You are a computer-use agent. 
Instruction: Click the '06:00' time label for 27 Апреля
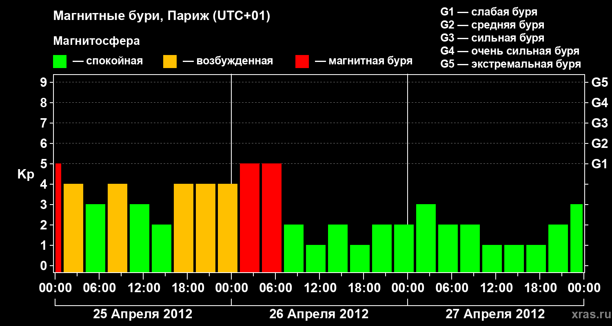pos(452,288)
